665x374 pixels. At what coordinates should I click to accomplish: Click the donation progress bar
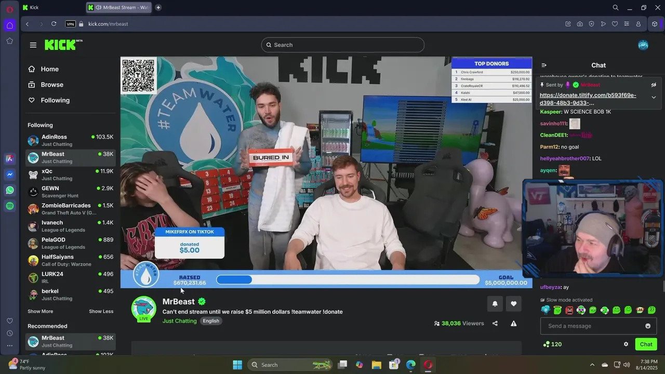tap(348, 279)
